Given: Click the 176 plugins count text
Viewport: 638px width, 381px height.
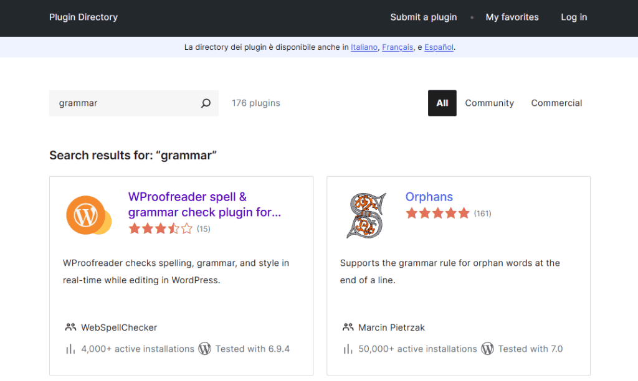Looking at the screenshot, I should point(256,103).
